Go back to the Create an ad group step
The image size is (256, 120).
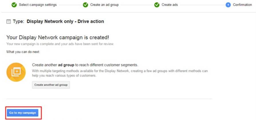(x=104, y=5)
